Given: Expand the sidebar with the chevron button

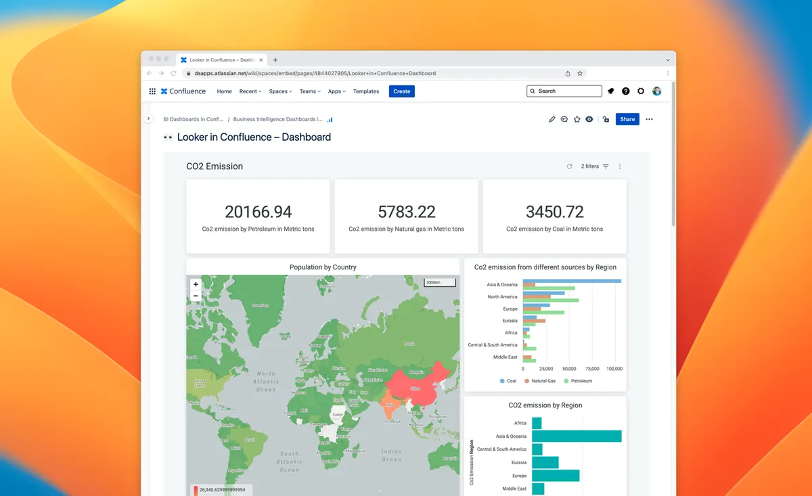Looking at the screenshot, I should coord(149,118).
